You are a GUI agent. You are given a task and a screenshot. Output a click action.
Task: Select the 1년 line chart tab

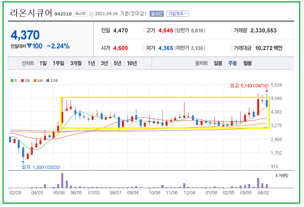(x=91, y=63)
